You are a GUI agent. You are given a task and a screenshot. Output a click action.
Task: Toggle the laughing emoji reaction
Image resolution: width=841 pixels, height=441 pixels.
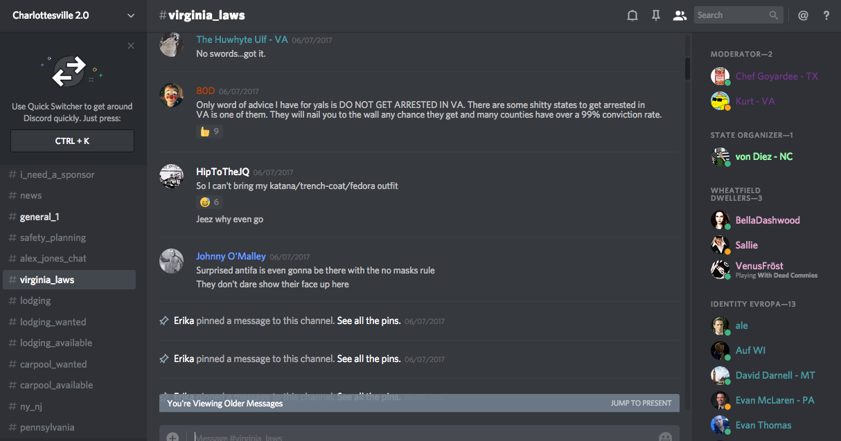tap(209, 202)
